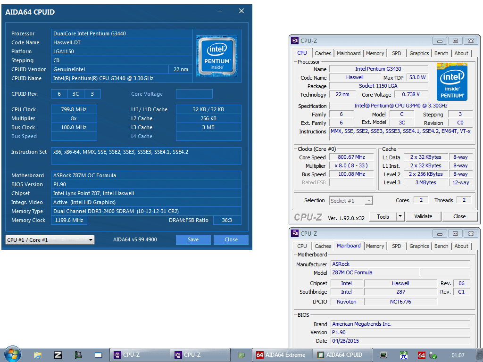Click the '36:3' DRAM:FSB ratio value
The width and height of the screenshot is (483, 362).
point(227,220)
